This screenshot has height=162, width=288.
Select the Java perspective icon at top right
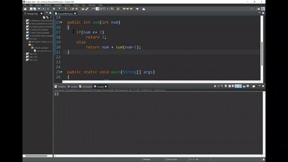pyautogui.click(x=263, y=9)
